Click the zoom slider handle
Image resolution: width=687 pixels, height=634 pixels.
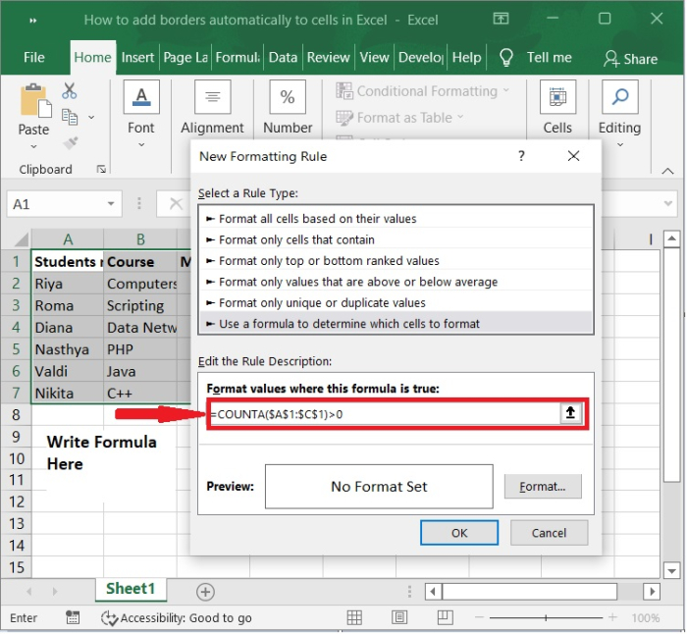[x=546, y=617]
